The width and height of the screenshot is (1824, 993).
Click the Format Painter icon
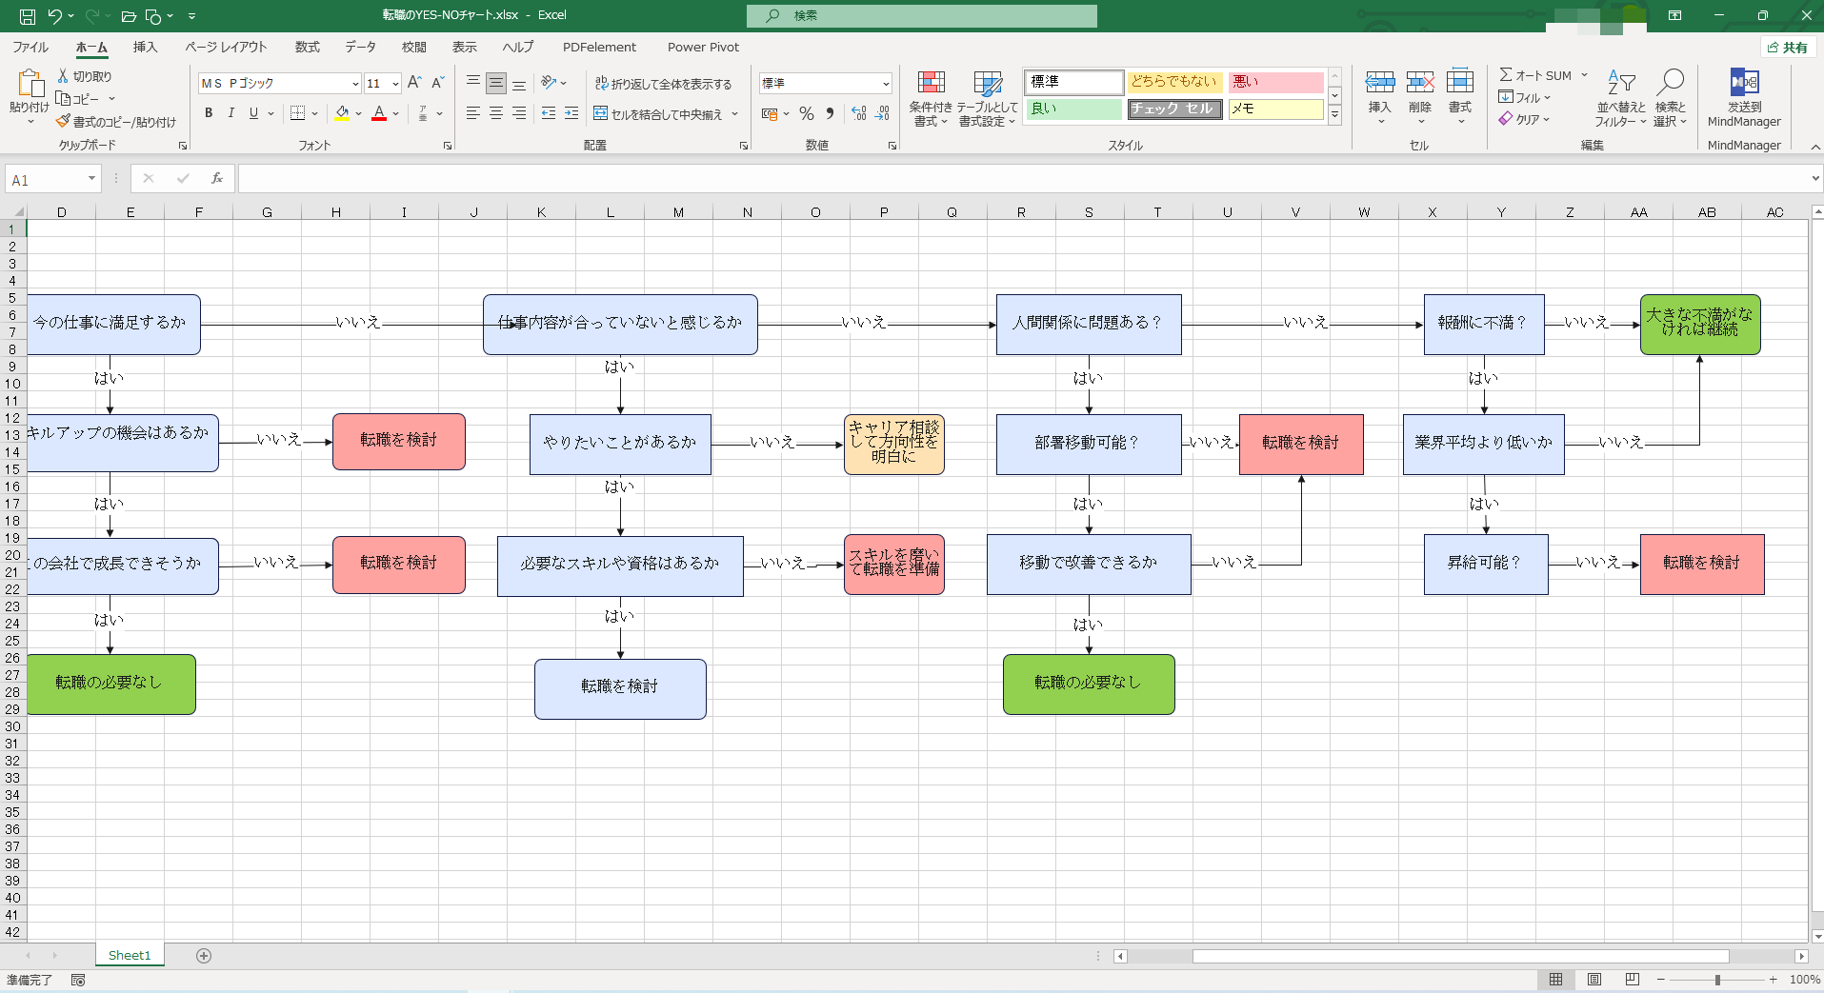[x=63, y=122]
